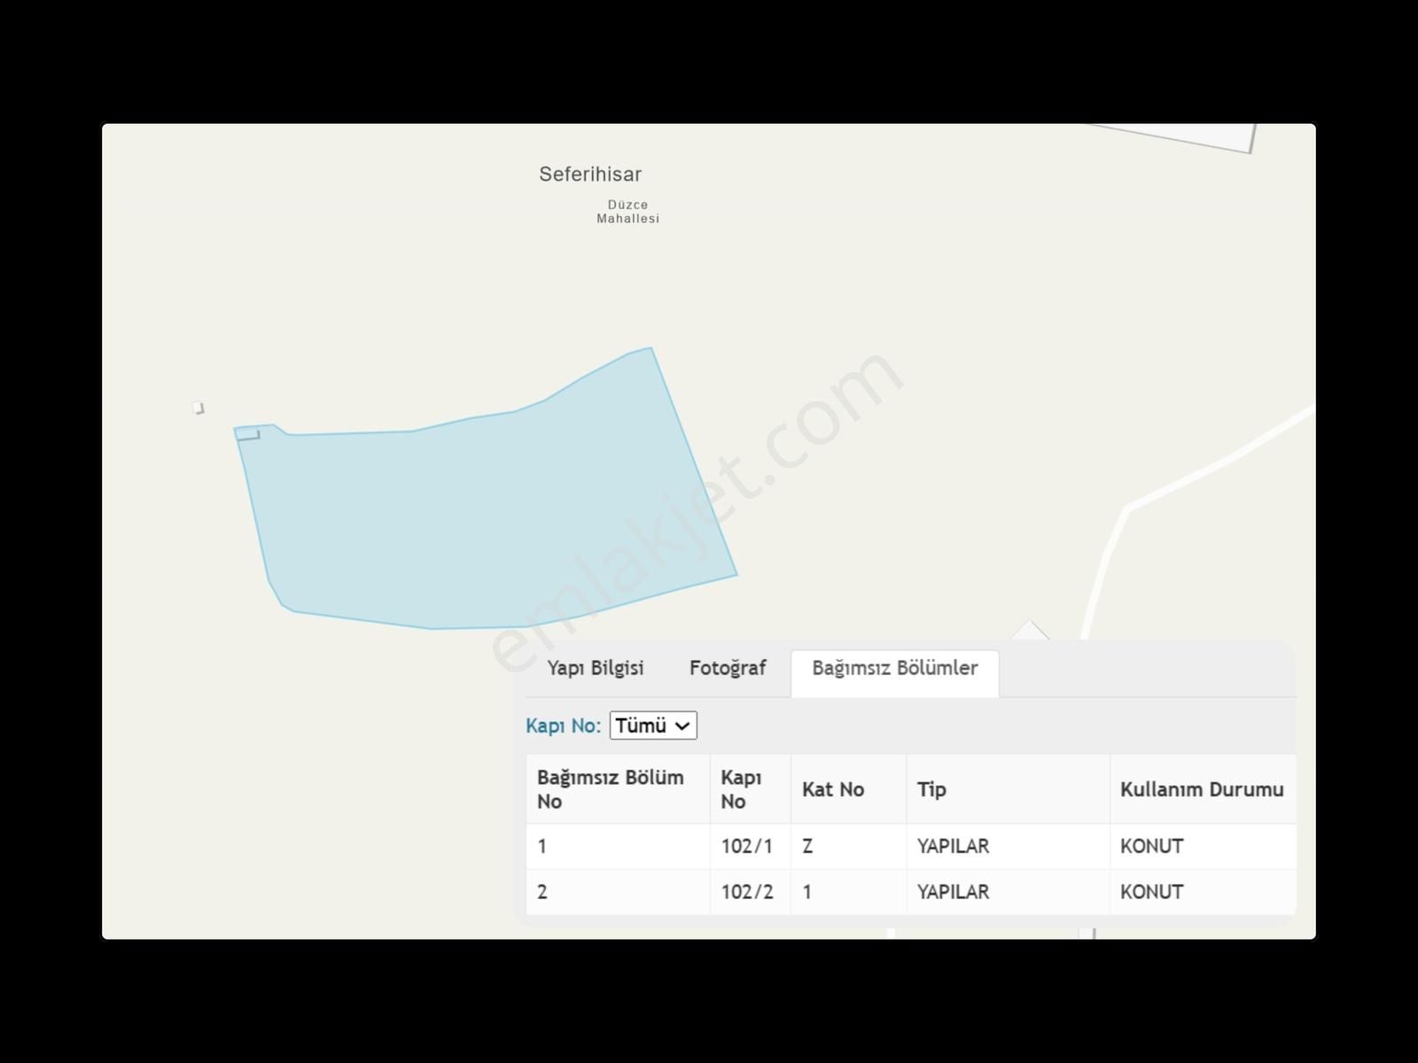Screen dimensions: 1418x1063
Task: Click the Z floor cell in row one
Action: [807, 847]
